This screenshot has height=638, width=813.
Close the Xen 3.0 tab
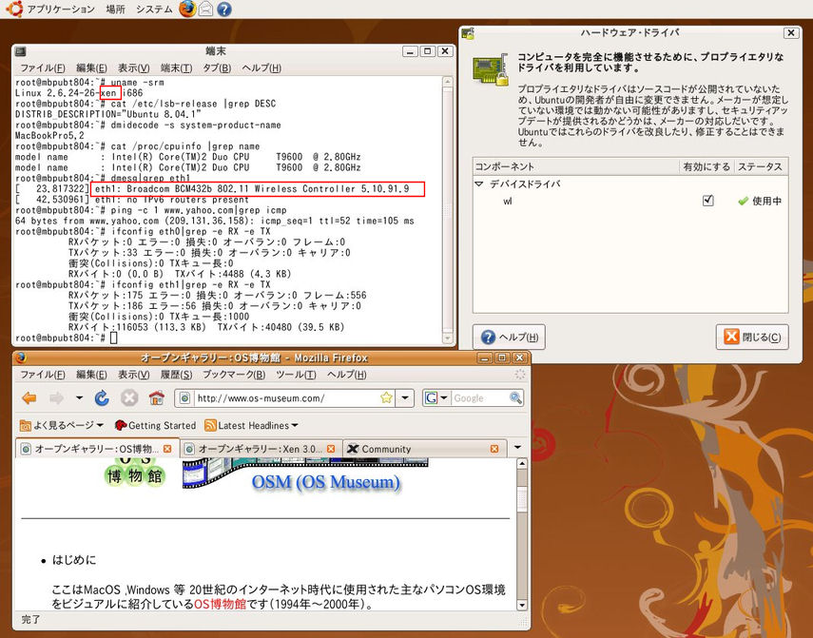[x=331, y=449]
